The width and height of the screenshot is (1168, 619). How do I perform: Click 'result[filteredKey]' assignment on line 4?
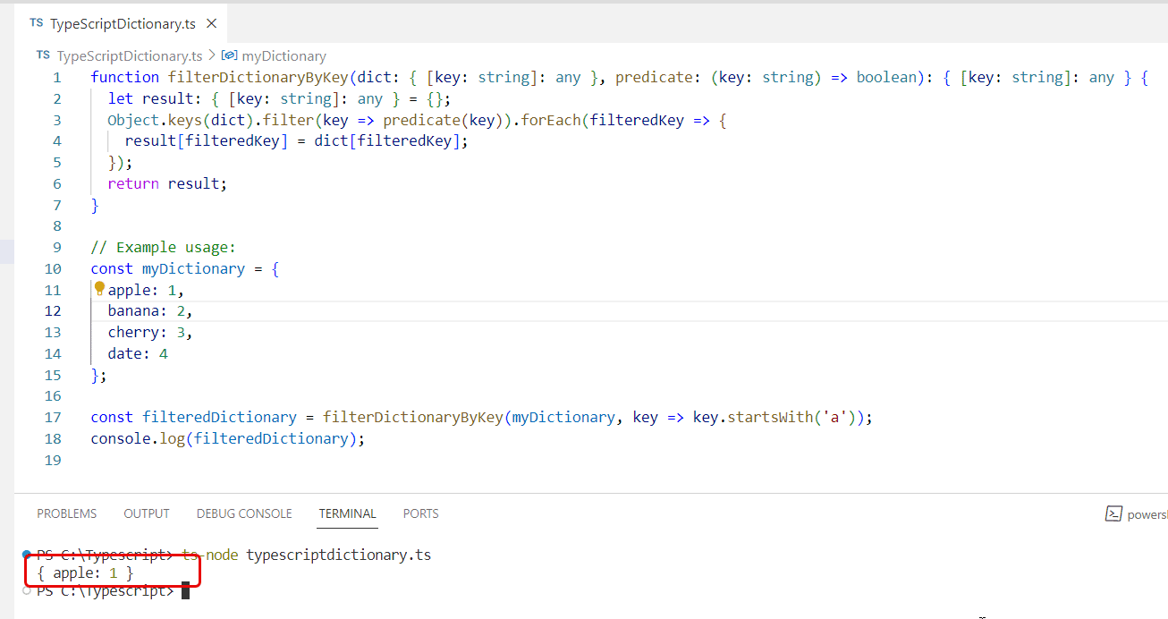point(207,141)
